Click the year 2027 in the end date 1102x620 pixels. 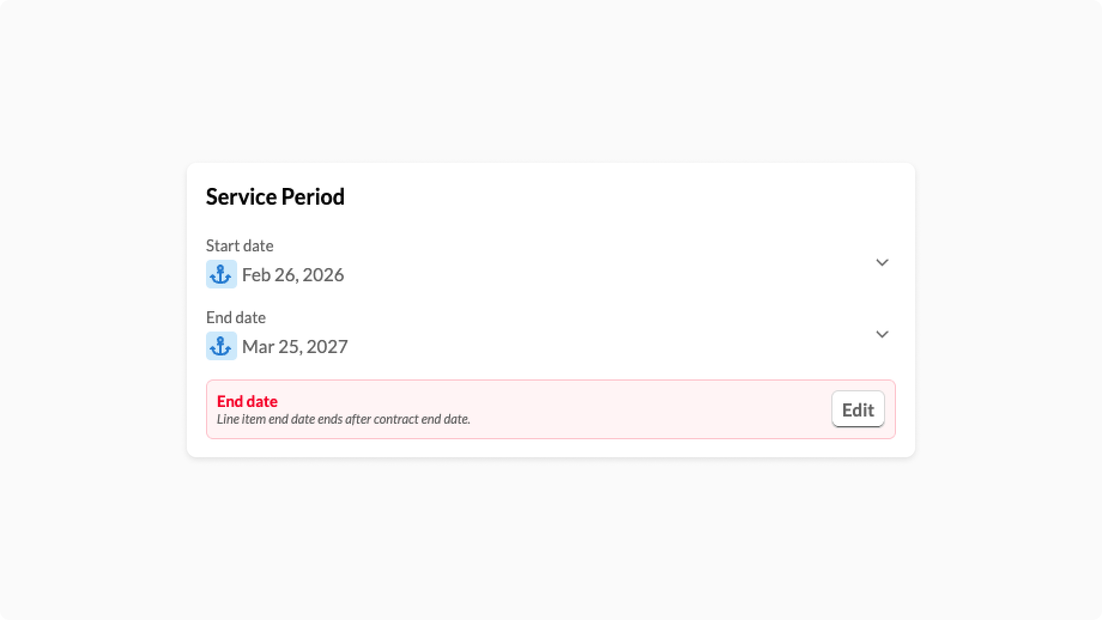[x=326, y=347]
